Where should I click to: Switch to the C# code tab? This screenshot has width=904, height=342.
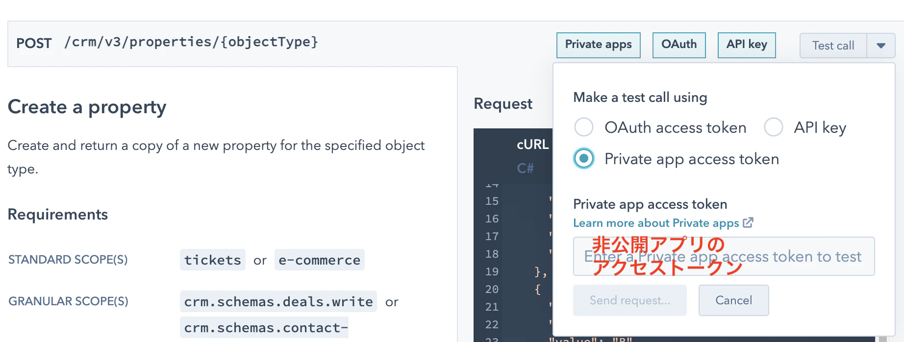tap(525, 169)
